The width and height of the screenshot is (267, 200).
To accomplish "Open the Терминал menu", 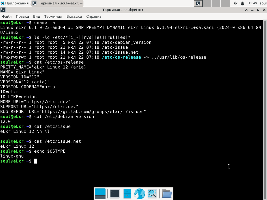I will (x=53, y=16).
